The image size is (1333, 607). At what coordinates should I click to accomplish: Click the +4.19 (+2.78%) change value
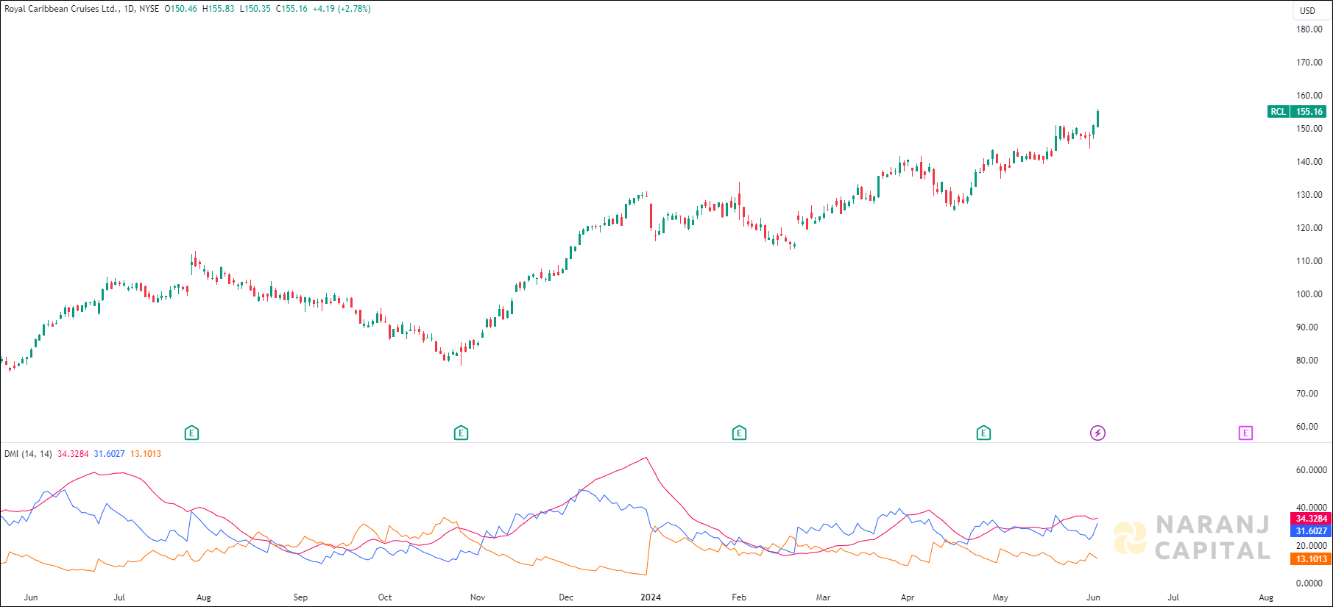342,9
